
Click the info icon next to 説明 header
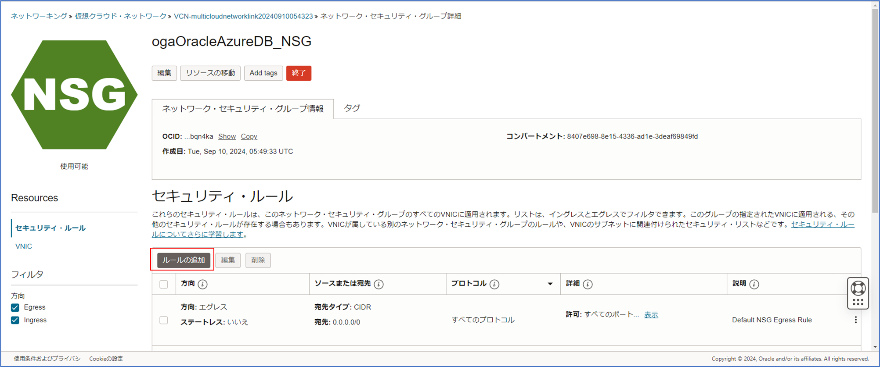click(754, 284)
